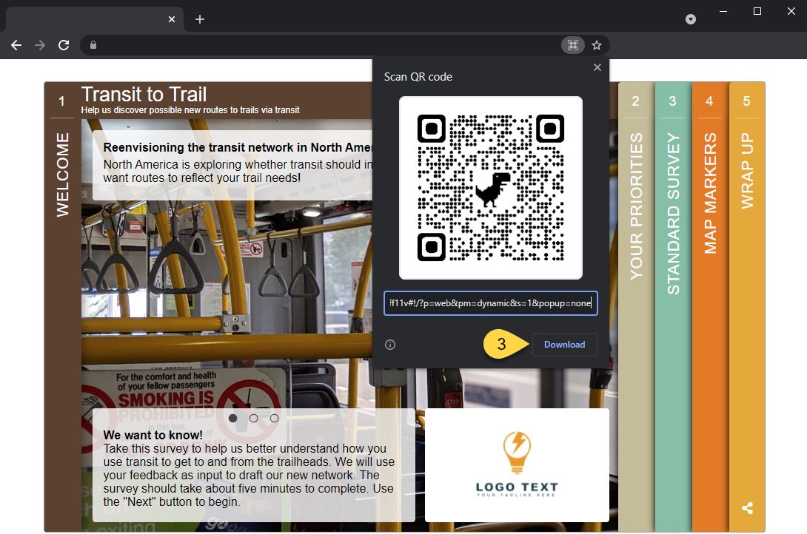807x534 pixels.
Task: Select the third carousel dot
Action: [275, 418]
